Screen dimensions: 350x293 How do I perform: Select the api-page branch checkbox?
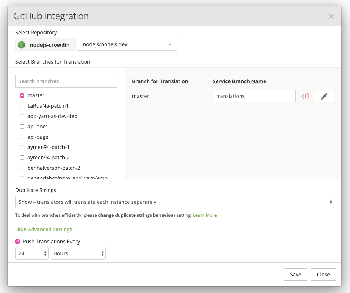[x=22, y=137]
